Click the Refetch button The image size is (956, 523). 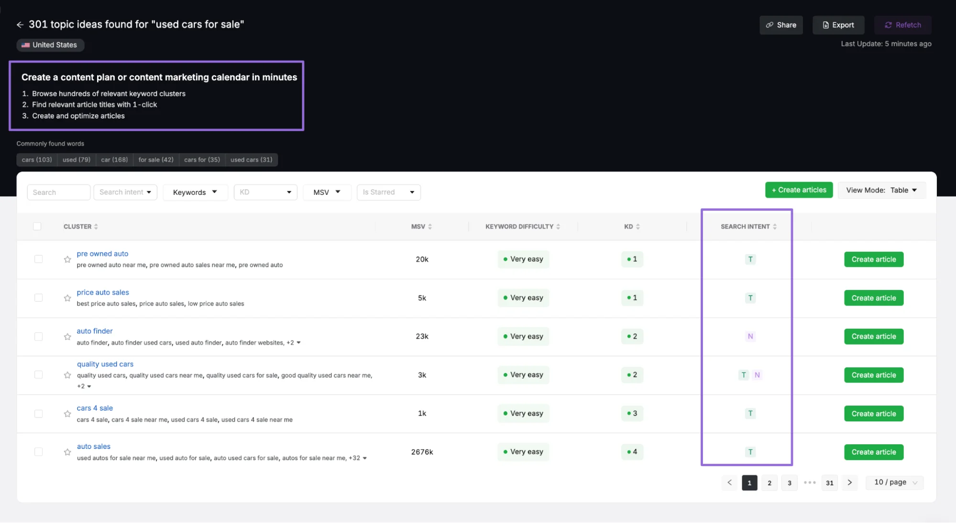[x=902, y=25]
